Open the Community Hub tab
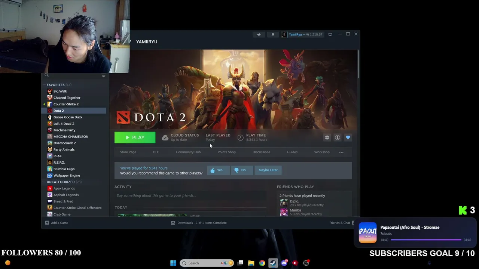Image resolution: width=479 pixels, height=269 pixels. pyautogui.click(x=188, y=152)
